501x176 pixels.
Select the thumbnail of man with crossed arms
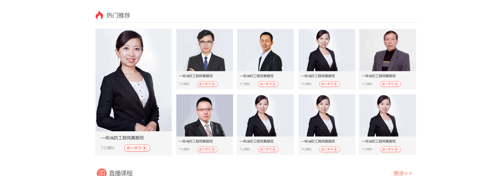[204, 50]
